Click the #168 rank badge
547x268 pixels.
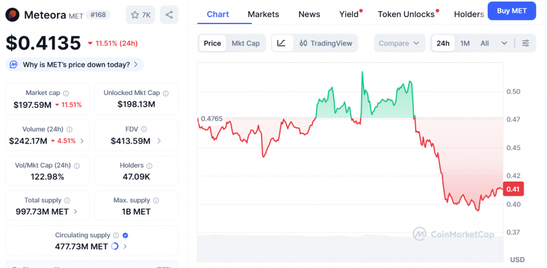tap(98, 15)
